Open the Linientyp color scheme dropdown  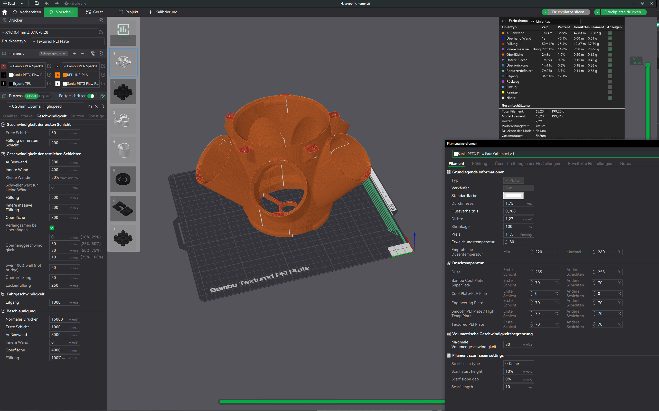pos(555,22)
